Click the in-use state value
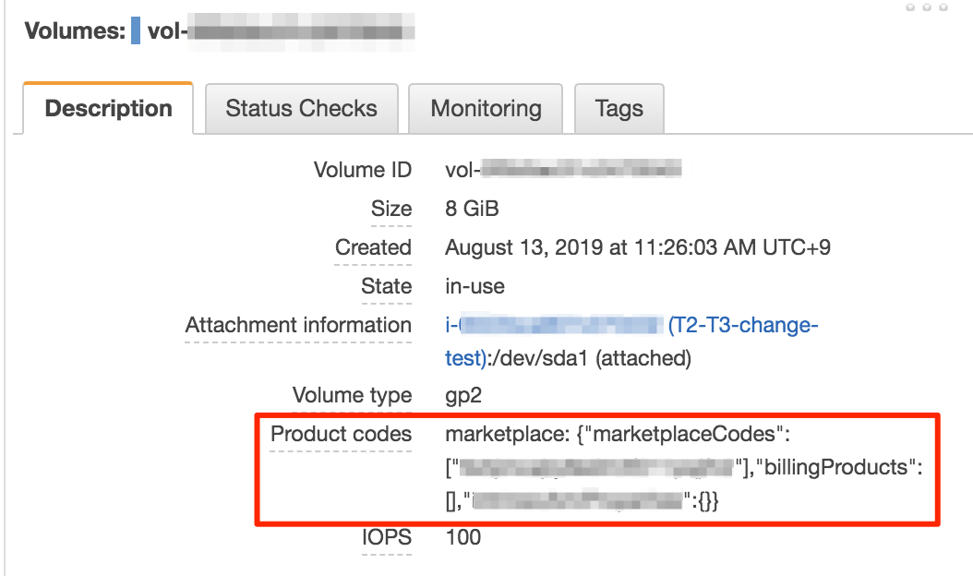 (x=474, y=286)
